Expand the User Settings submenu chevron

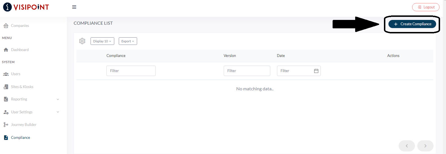coord(58,112)
